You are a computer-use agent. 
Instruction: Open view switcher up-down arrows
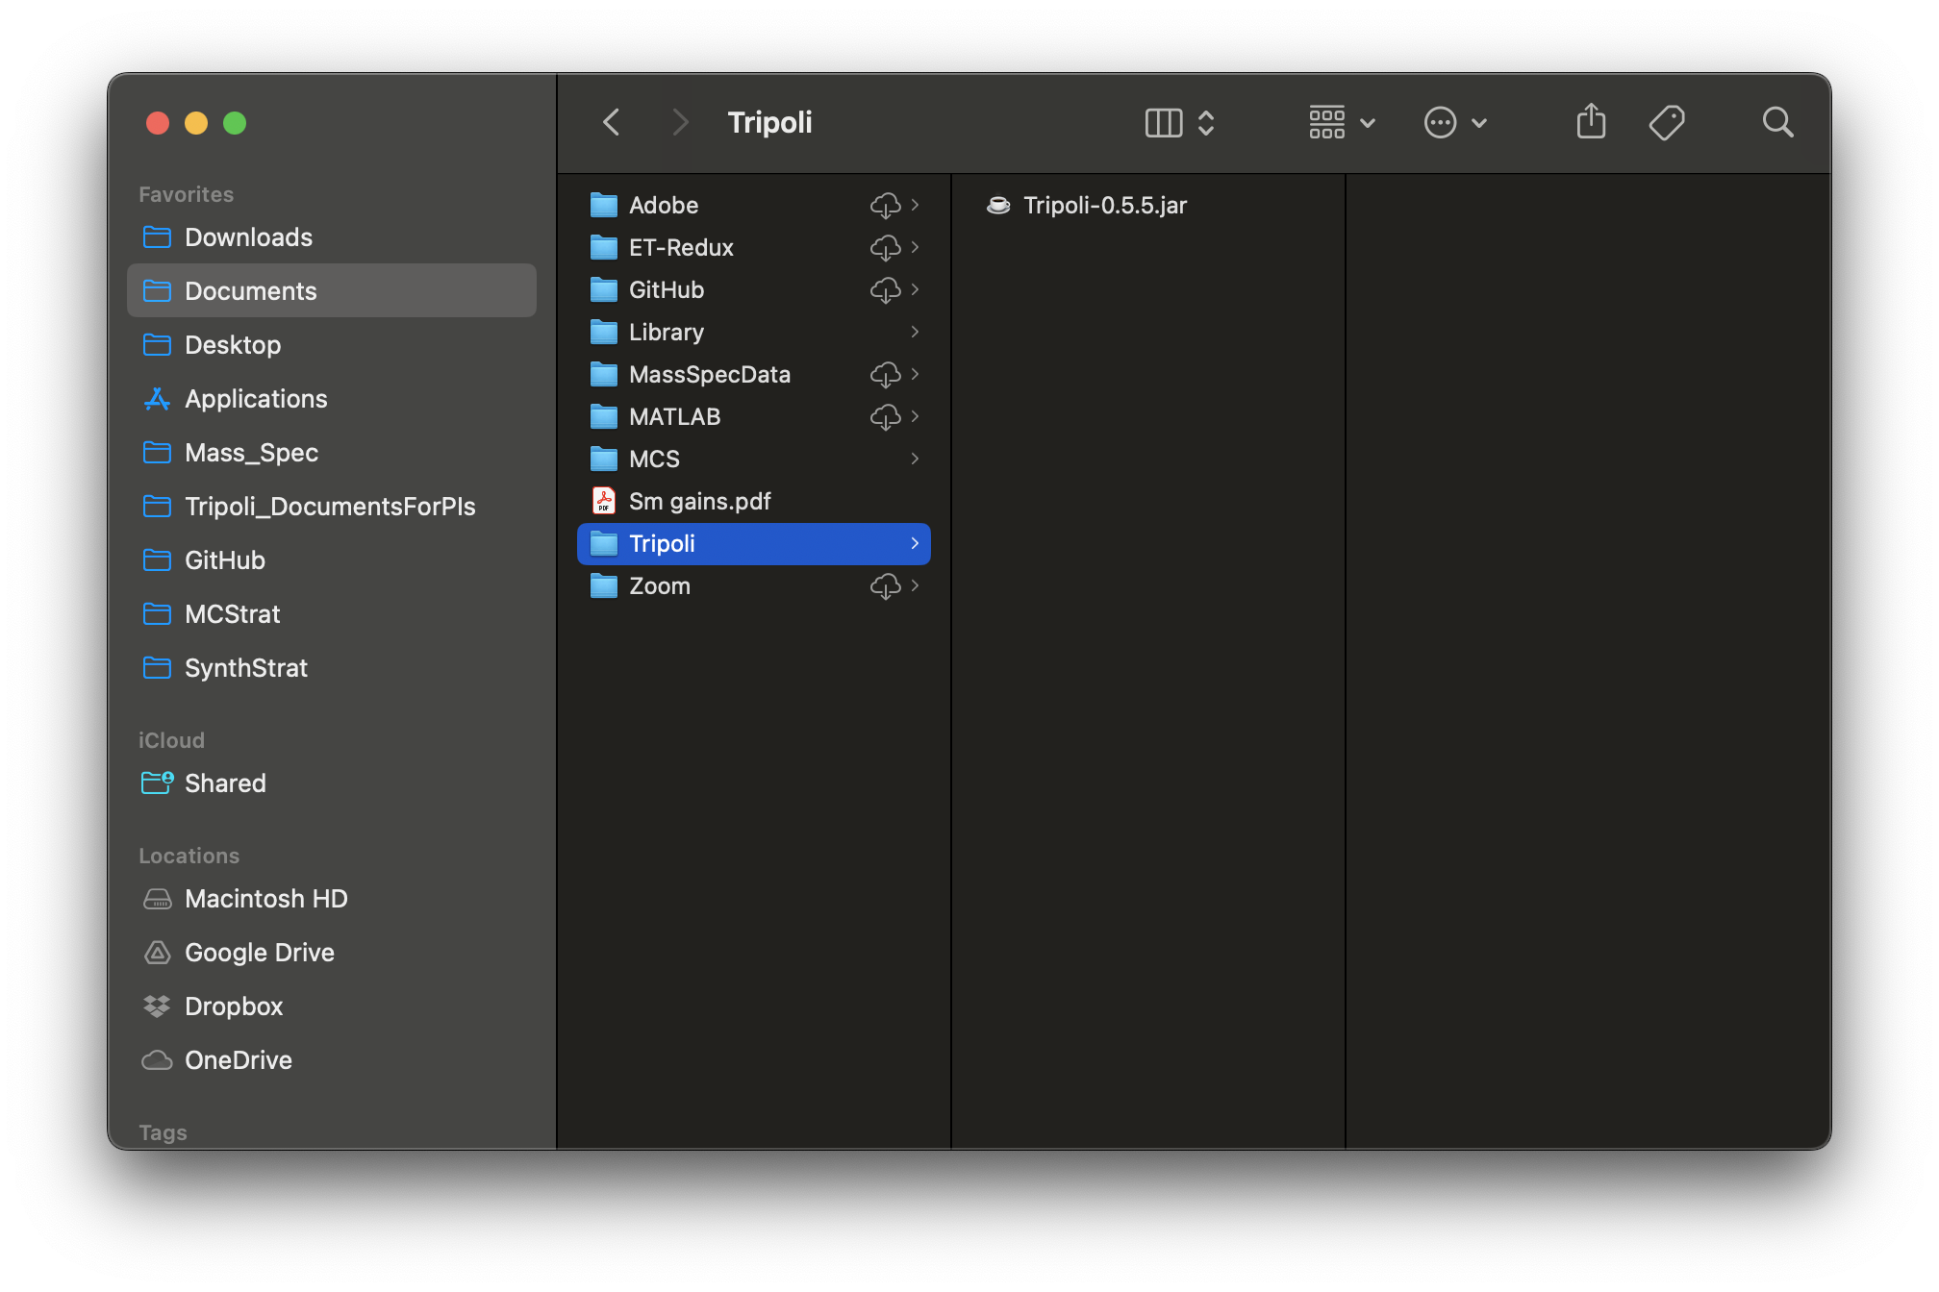click(x=1206, y=122)
